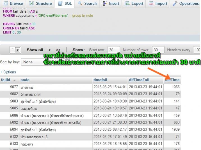Click the ORDER BY keyword in query
Screen dimensions: 201x150
point(11,28)
